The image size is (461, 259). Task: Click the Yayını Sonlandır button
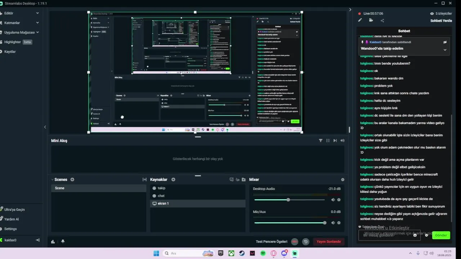328,242
